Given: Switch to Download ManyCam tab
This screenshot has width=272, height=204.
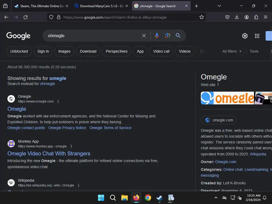Looking at the screenshot, I should click(x=102, y=6).
